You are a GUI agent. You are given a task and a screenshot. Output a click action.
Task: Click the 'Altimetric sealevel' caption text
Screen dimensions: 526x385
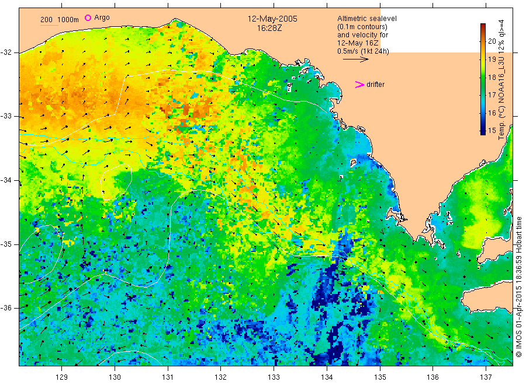coord(366,19)
